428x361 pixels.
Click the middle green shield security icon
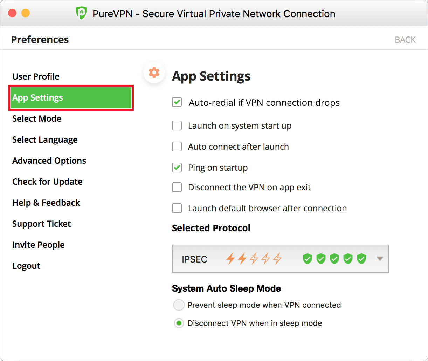[x=334, y=258]
